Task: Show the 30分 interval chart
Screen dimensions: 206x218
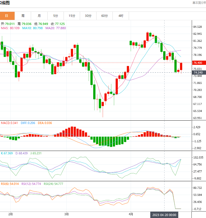Action: pos(88,16)
